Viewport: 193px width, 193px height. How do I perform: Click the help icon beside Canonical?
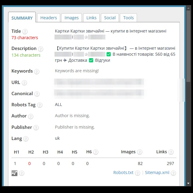click(x=37, y=94)
